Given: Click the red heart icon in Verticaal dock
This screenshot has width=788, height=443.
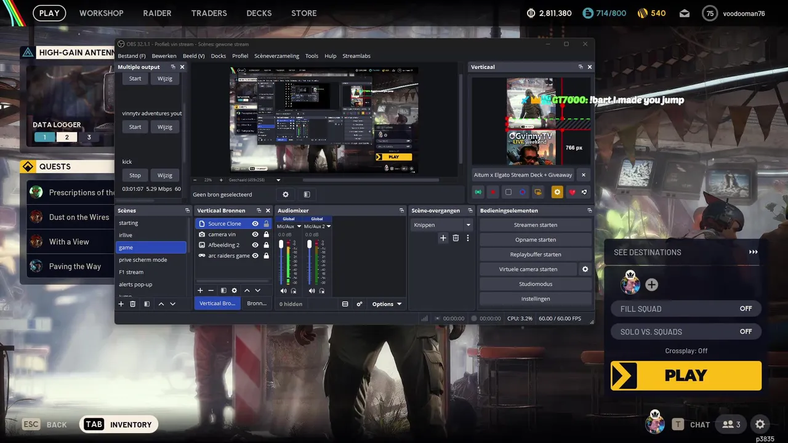Looking at the screenshot, I should (572, 192).
